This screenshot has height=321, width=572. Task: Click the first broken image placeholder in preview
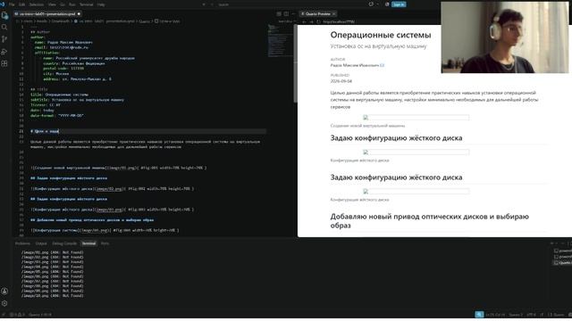click(416, 117)
